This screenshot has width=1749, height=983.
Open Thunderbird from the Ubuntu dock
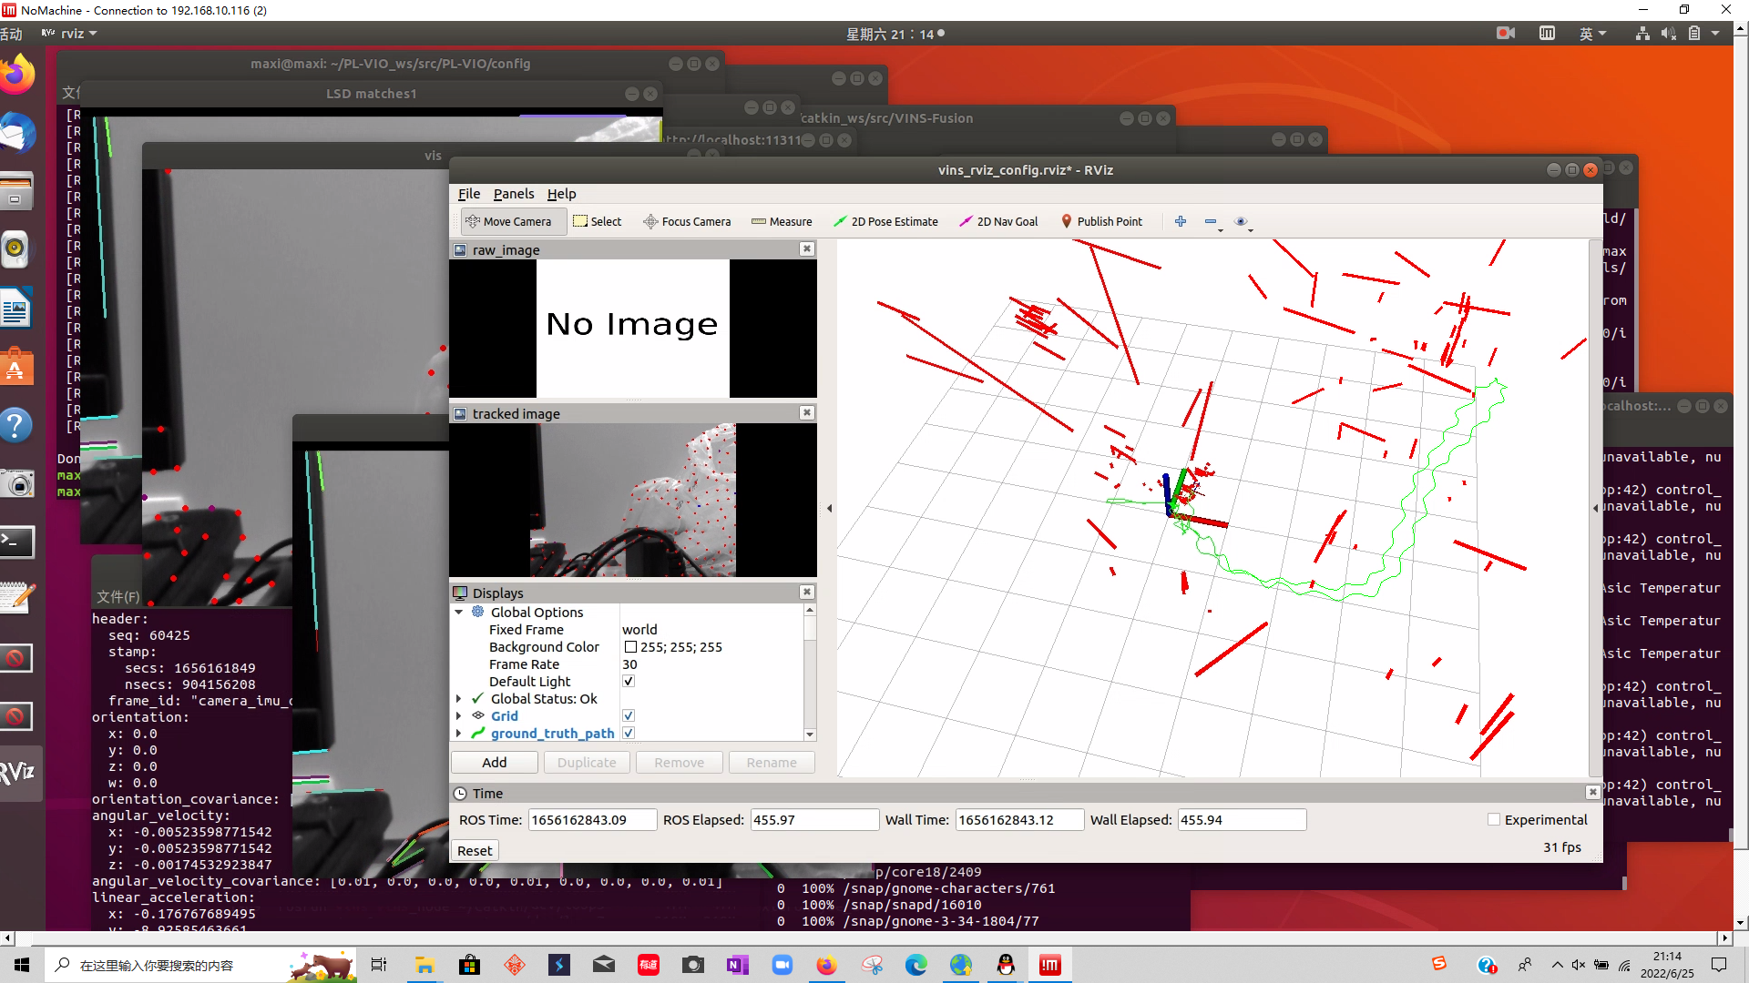(16, 134)
